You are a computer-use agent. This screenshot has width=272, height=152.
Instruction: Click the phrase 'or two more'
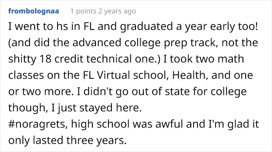[41, 92]
